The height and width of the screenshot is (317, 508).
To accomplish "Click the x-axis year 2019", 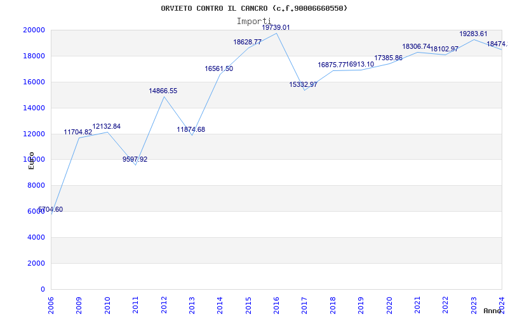I will (x=361, y=306).
